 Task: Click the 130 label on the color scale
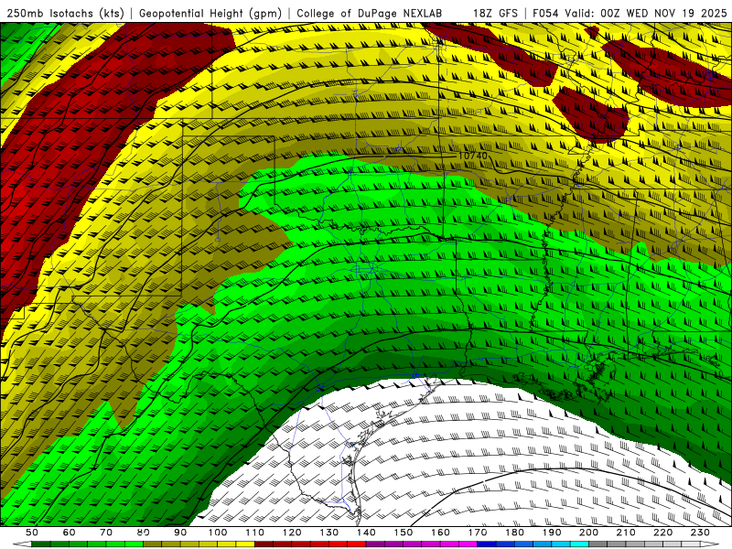coord(329,533)
